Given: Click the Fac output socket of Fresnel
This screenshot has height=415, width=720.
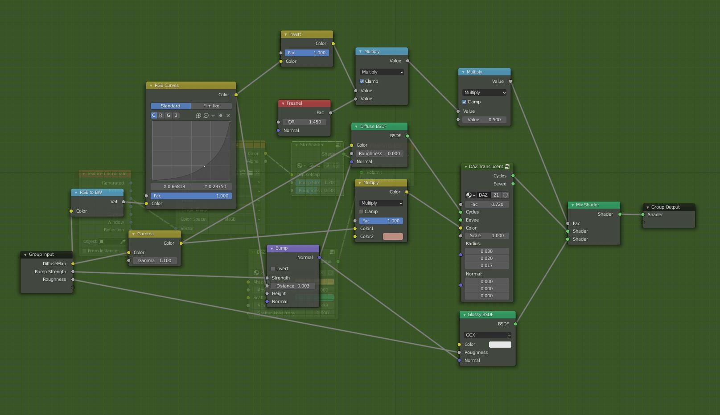Looking at the screenshot, I should [330, 113].
